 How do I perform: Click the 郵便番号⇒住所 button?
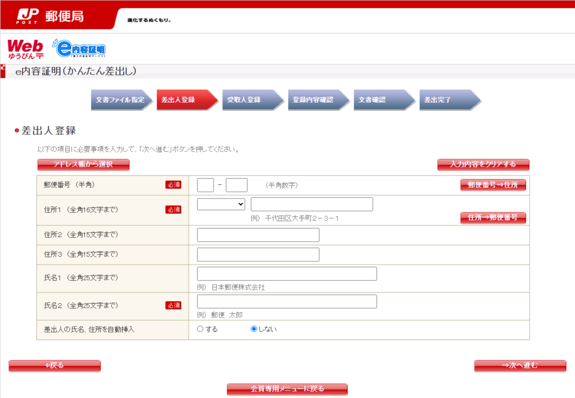(x=493, y=185)
